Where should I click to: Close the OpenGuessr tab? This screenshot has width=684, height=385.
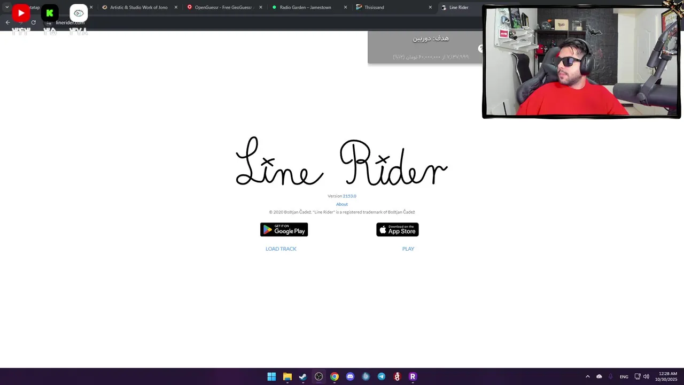point(261,7)
